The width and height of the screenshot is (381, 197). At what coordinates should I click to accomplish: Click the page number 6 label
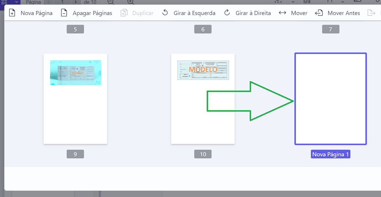[203, 29]
